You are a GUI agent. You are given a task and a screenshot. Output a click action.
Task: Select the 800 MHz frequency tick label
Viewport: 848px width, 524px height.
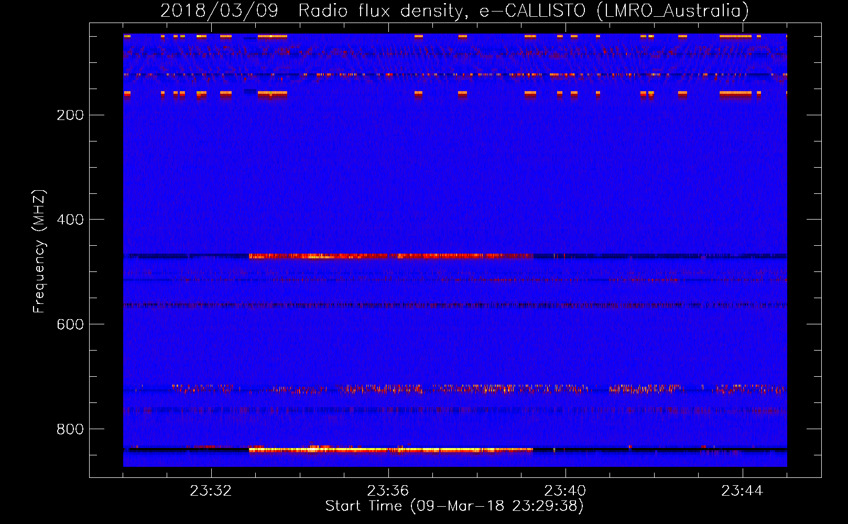pos(70,429)
